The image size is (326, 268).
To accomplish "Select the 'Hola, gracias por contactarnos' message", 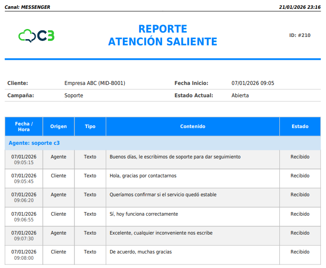I will click(x=143, y=176).
